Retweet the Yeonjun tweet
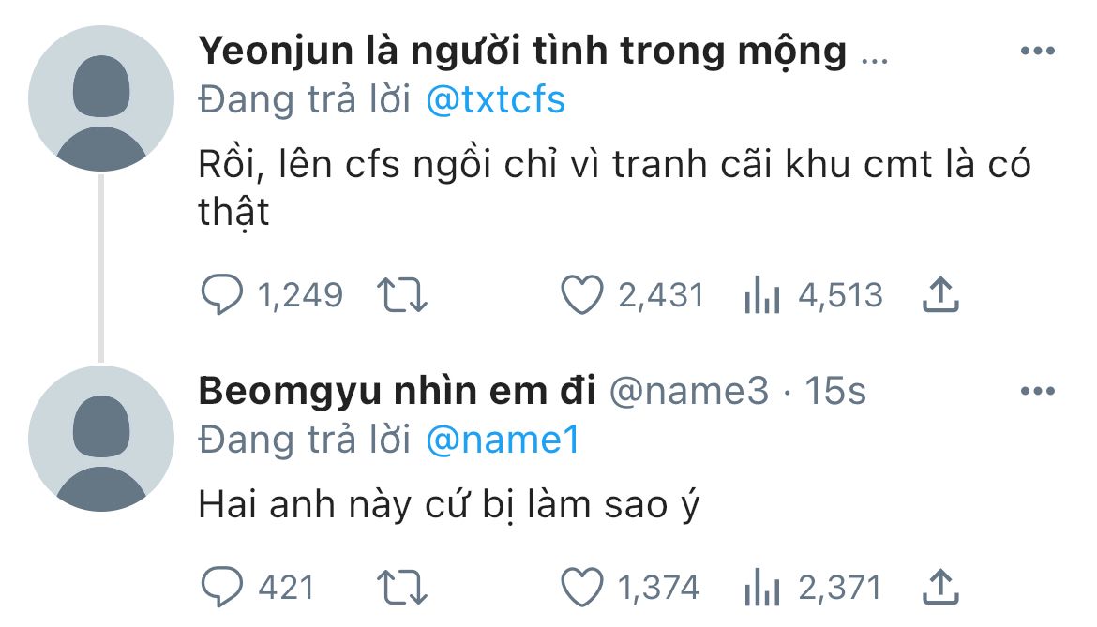 click(403, 296)
